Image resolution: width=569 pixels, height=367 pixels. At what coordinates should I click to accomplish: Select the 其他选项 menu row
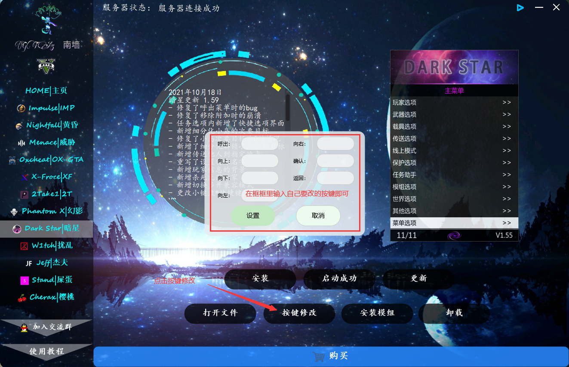pos(454,211)
